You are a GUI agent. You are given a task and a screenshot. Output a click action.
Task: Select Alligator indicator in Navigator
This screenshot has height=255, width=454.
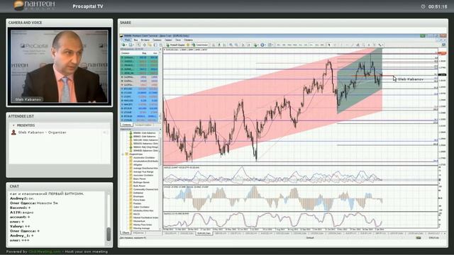click(138, 164)
